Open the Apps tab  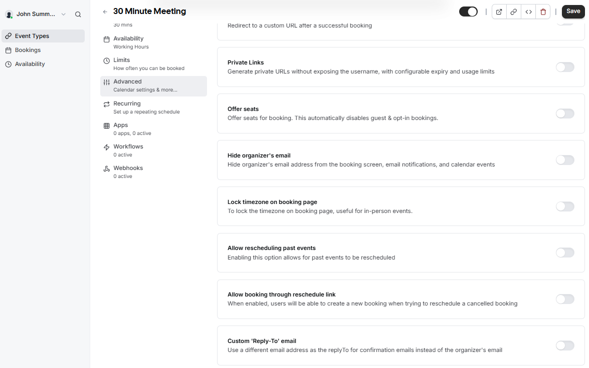153,129
